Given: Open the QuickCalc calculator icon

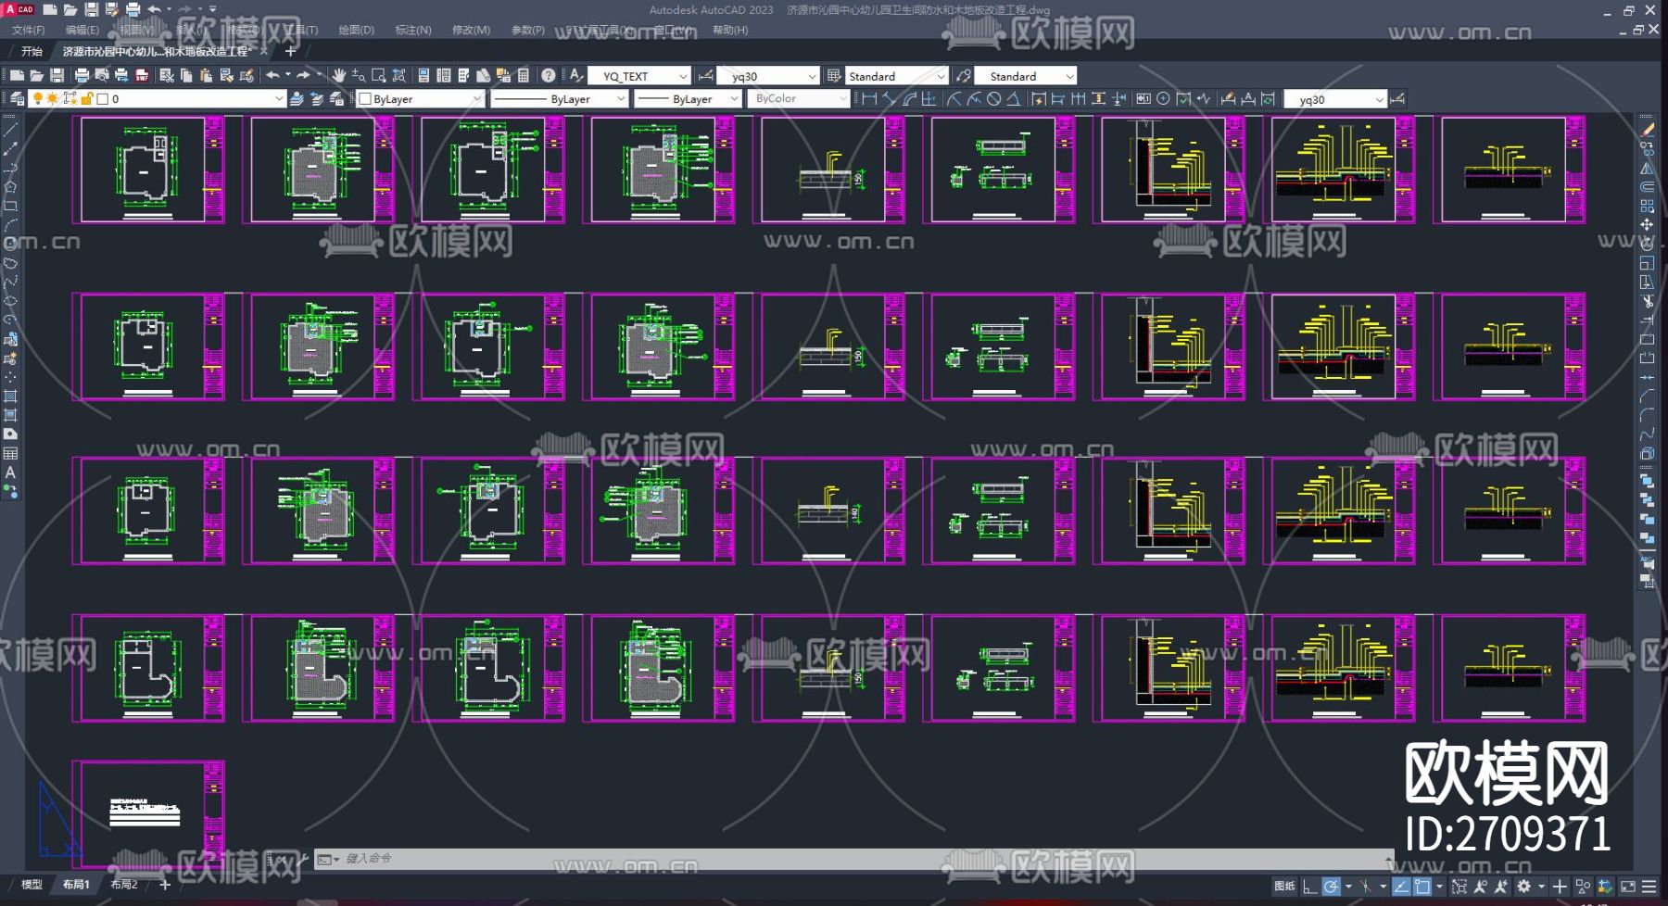Looking at the screenshot, I should (x=524, y=76).
